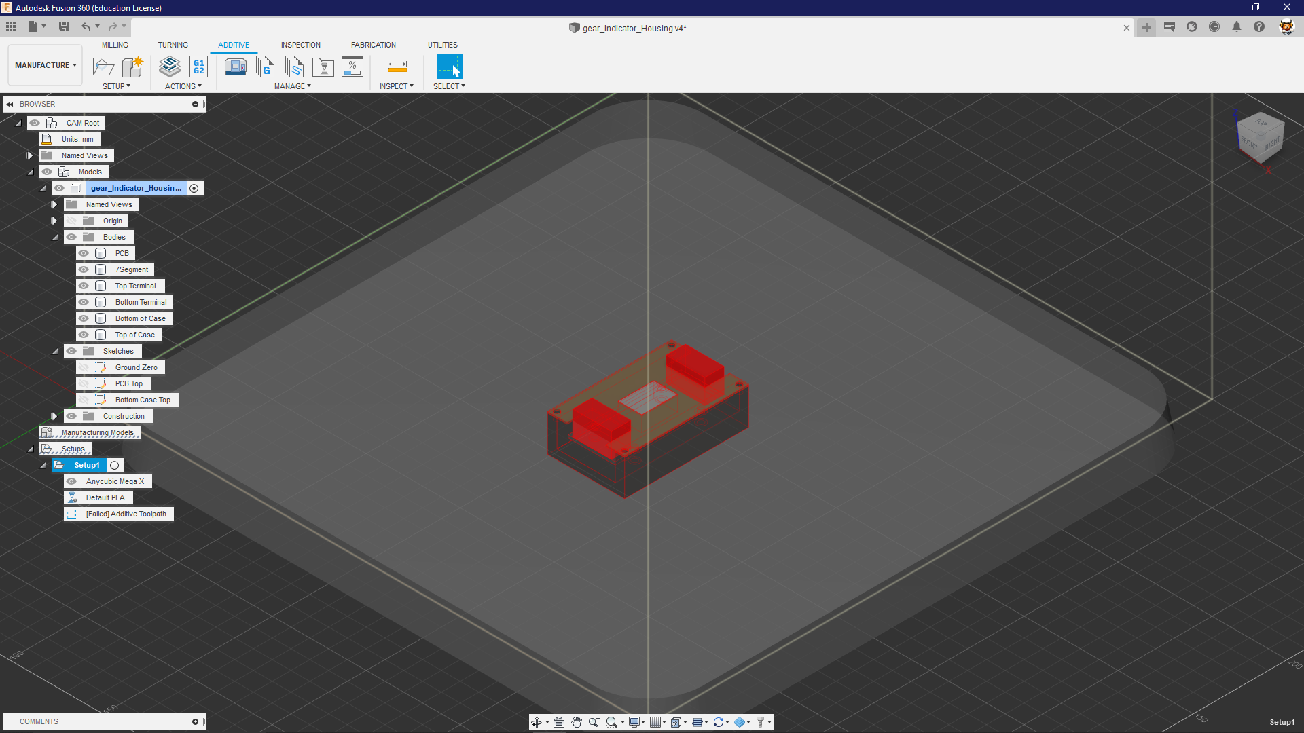
Task: Open the Print Settings Library
Action: pyautogui.click(x=295, y=67)
